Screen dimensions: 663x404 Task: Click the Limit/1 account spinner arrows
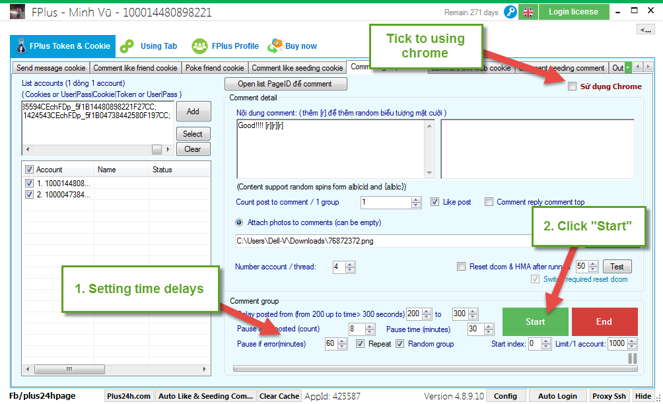(632, 344)
